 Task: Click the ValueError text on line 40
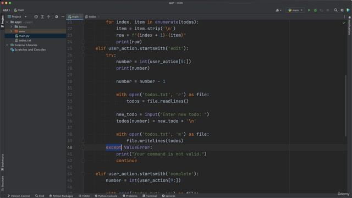[x=137, y=147]
